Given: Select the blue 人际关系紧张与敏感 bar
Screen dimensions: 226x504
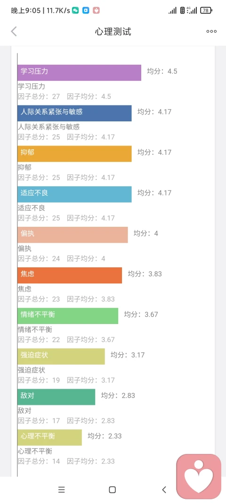Looking at the screenshot, I should point(75,113).
